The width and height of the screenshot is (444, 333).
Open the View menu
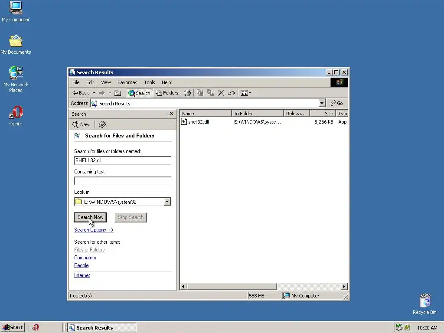click(106, 82)
